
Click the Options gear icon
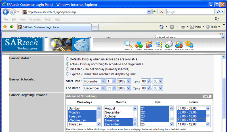click(x=189, y=45)
